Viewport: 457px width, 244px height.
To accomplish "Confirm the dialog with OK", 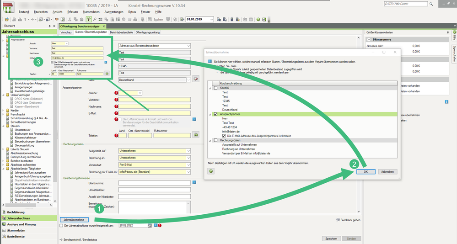I will pos(366,171).
